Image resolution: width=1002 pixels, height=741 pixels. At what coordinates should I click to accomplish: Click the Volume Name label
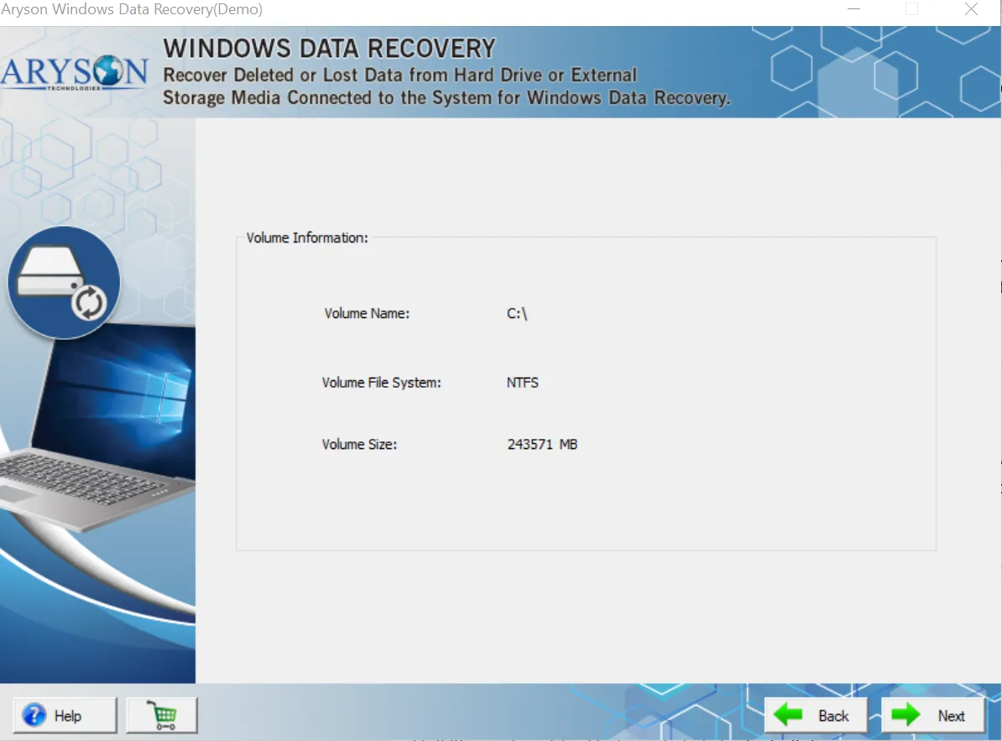click(x=367, y=314)
